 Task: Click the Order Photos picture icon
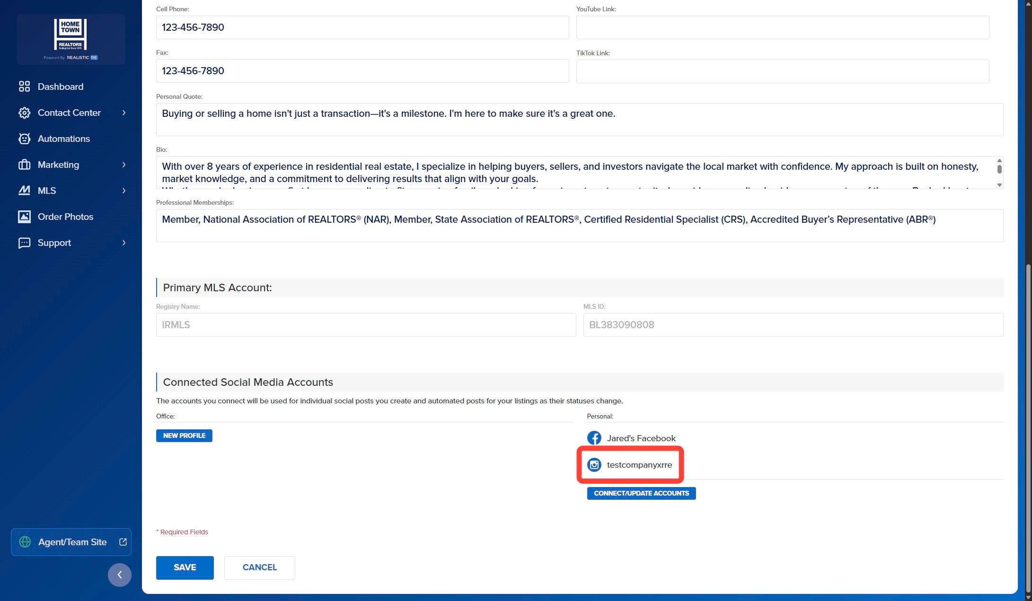24,217
